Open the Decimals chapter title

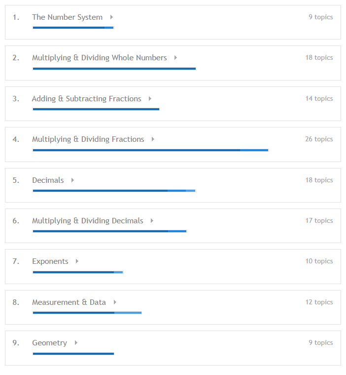click(48, 180)
